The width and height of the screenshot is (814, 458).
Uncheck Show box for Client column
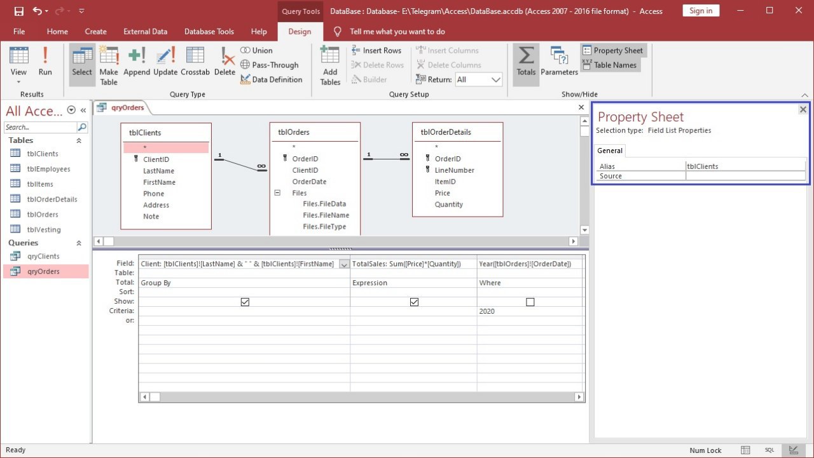pos(245,302)
